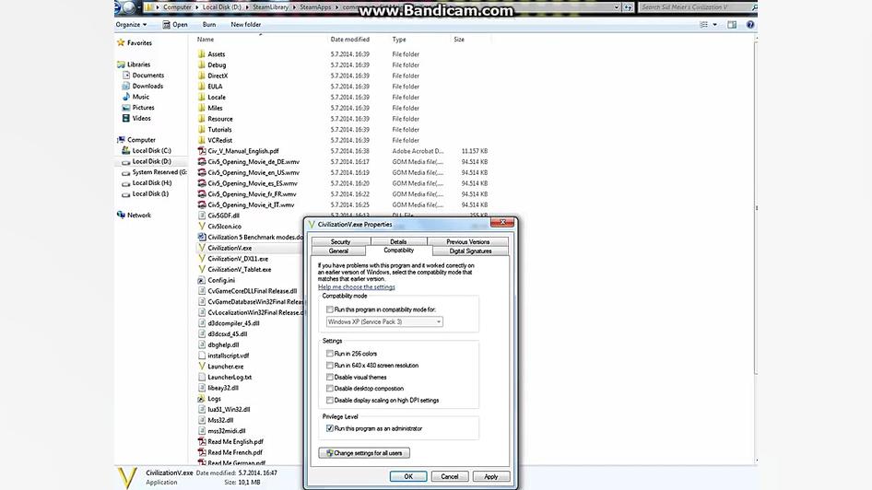This screenshot has width=872, height=490.
Task: Click Open in the Explorer toolbar
Action: [x=174, y=25]
